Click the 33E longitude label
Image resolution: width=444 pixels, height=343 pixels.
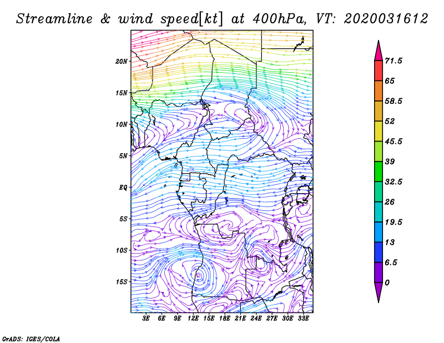click(303, 319)
